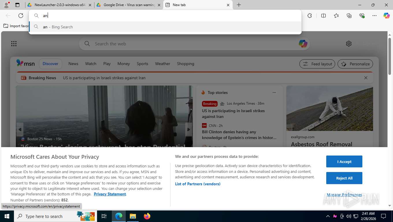
Task: Open the notification center icon
Action: pyautogui.click(x=383, y=216)
